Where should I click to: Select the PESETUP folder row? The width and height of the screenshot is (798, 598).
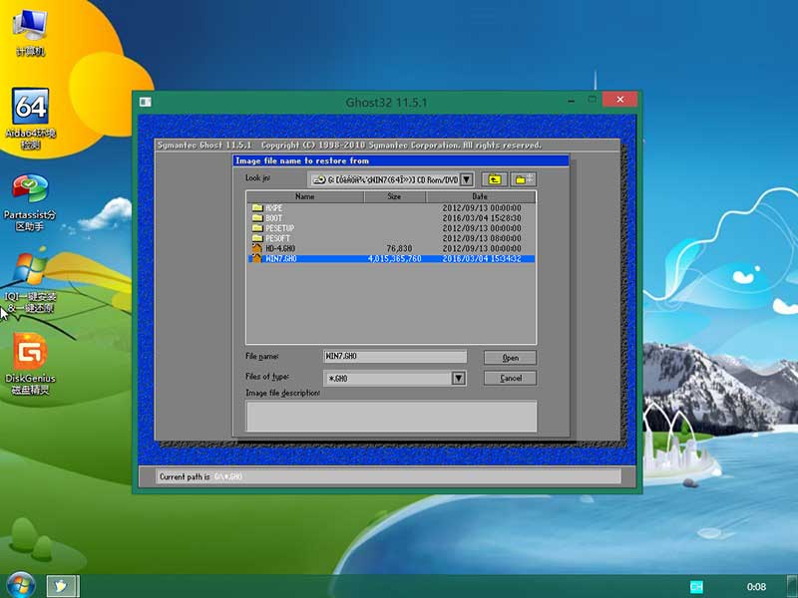[391, 228]
